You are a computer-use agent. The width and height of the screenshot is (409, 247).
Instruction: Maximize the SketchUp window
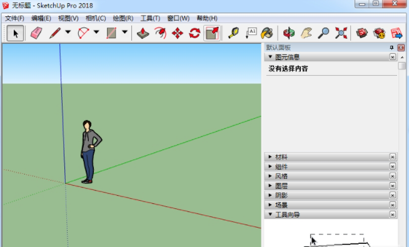[x=376, y=4]
